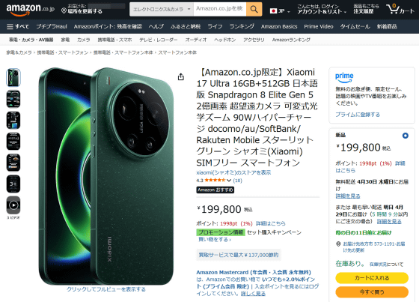This screenshot has width=419, height=302.
Task: Click the Amazon.co.jp logo
Action: point(30,10)
